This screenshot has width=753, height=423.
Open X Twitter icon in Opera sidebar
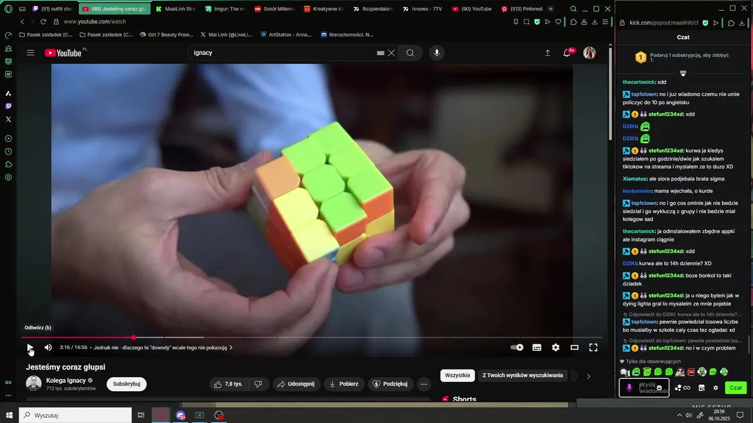pos(8,119)
